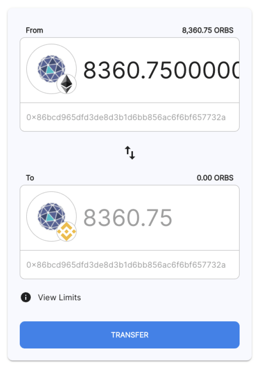Focus the To amount field showing 8360.75

pyautogui.click(x=161, y=218)
